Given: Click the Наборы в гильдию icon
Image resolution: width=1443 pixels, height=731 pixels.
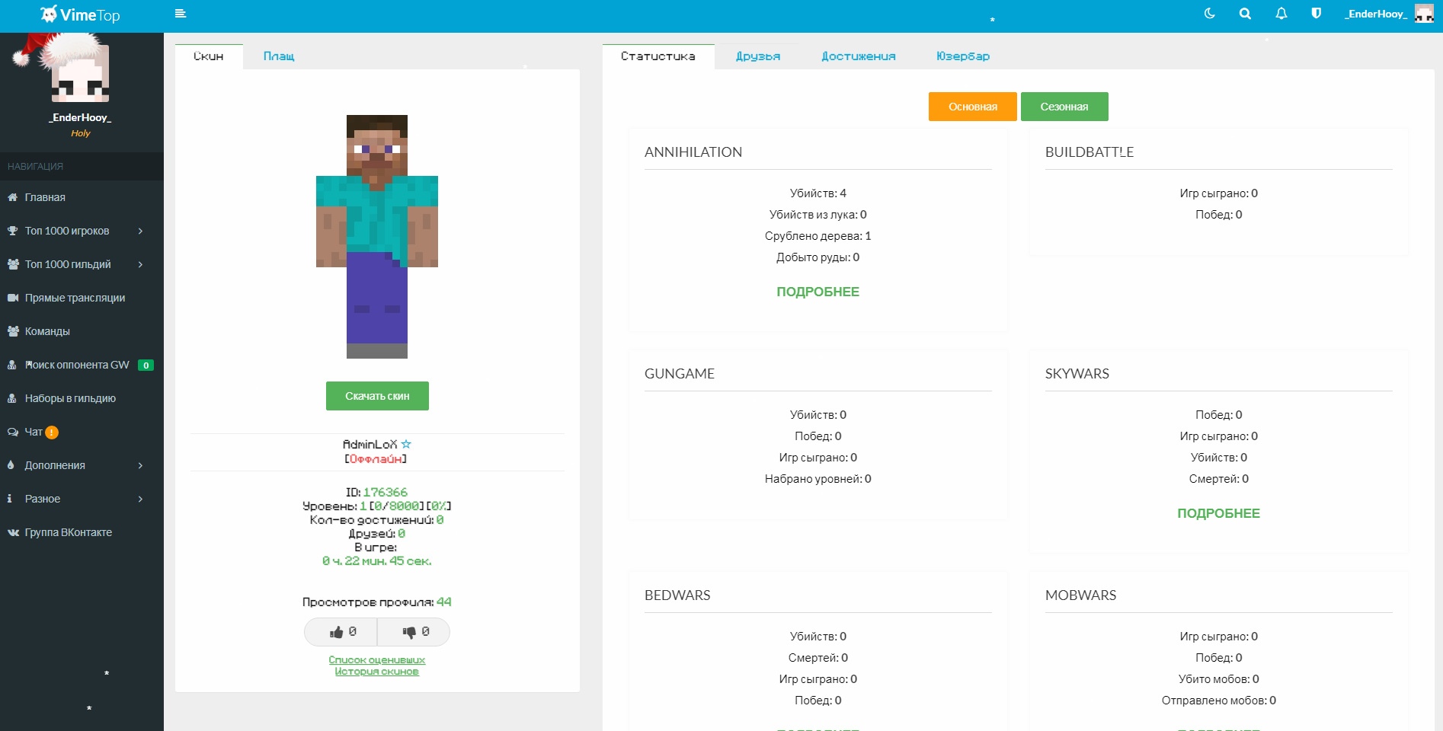Looking at the screenshot, I should coord(12,398).
